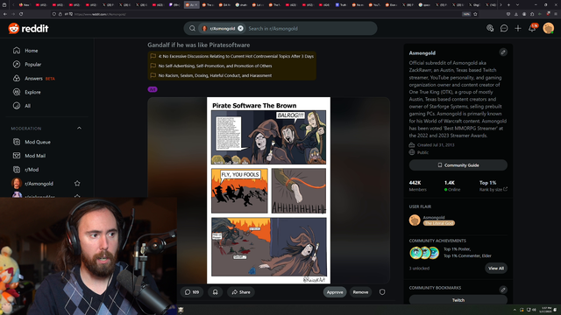Open the chat messages icon
The image size is (561, 315).
pyautogui.click(x=504, y=28)
